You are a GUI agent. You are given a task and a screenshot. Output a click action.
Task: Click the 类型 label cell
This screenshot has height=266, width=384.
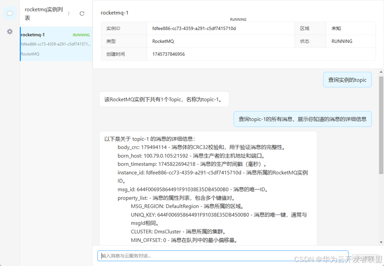pos(124,41)
